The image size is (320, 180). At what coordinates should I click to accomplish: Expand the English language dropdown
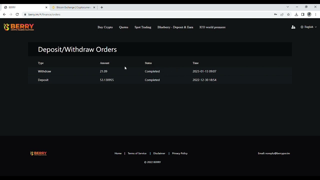tap(310, 27)
